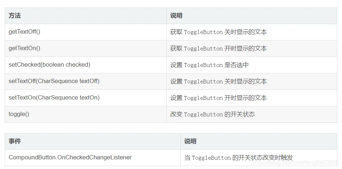This screenshot has width=342, height=169.
Task: Select the toggle() method cell
Action: [19, 114]
